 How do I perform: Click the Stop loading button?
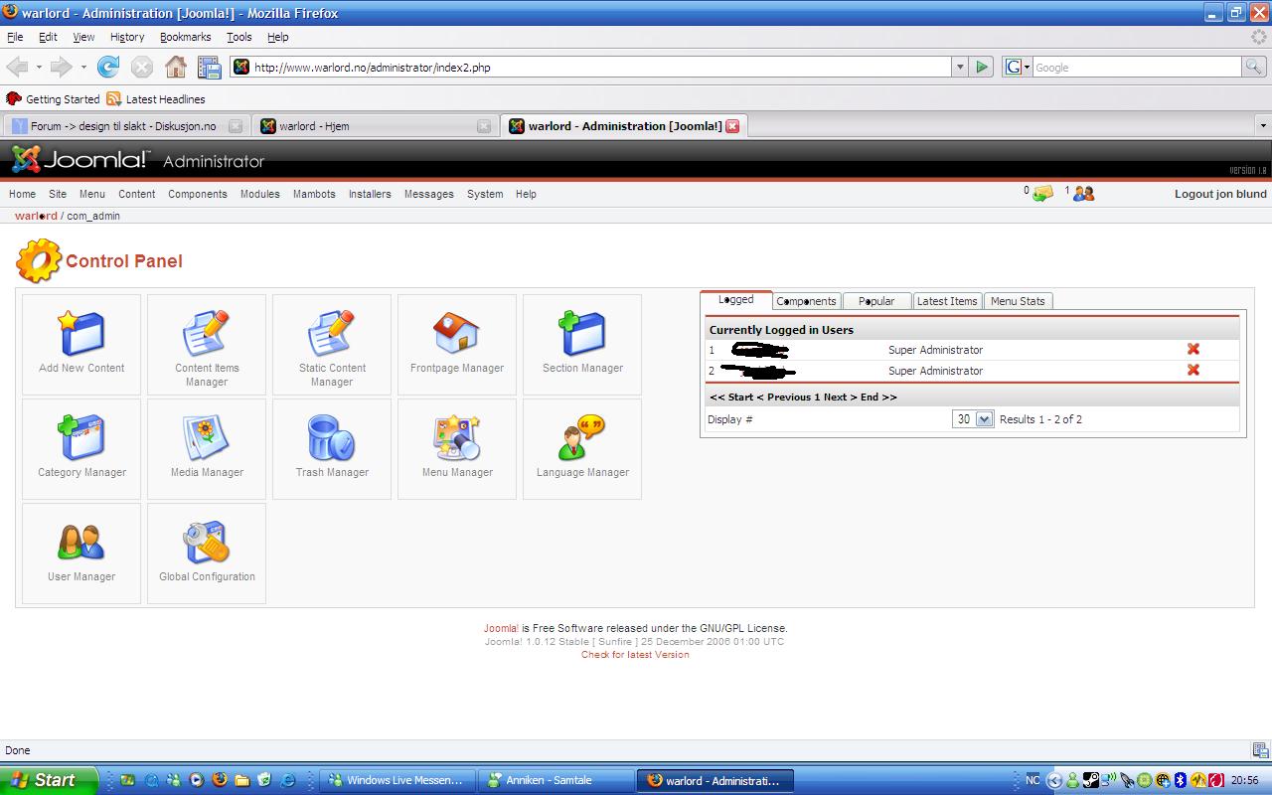tap(142, 67)
